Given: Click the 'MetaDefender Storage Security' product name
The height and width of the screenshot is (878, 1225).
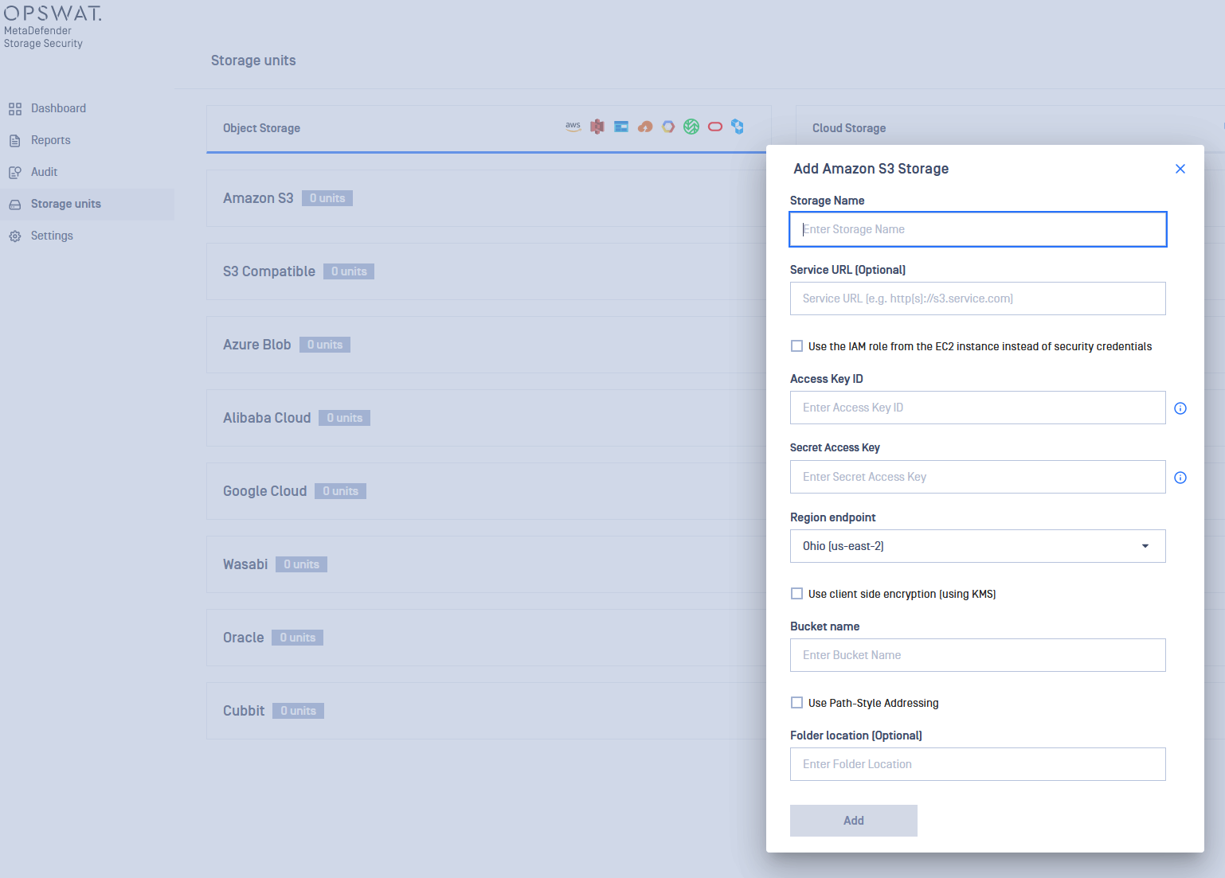Looking at the screenshot, I should tap(43, 37).
